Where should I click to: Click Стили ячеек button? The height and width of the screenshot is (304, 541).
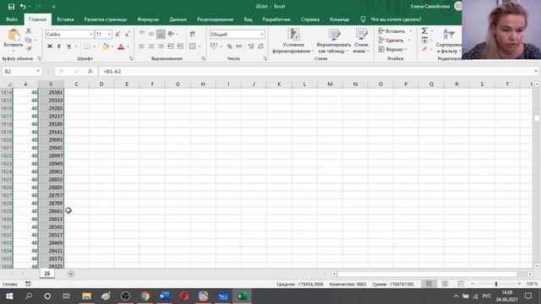pos(361,41)
